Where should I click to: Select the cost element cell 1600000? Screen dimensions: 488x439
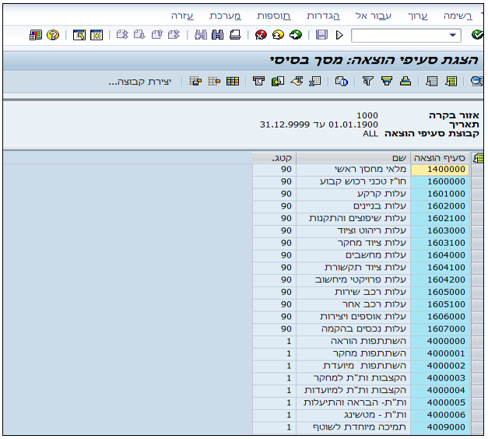point(440,181)
